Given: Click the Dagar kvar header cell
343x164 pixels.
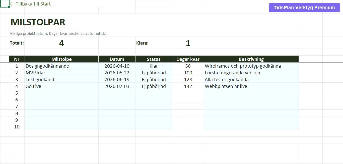Looking at the screenshot, I should click(x=188, y=59).
